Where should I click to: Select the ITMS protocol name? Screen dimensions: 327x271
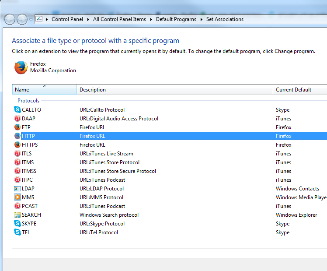tap(28, 162)
